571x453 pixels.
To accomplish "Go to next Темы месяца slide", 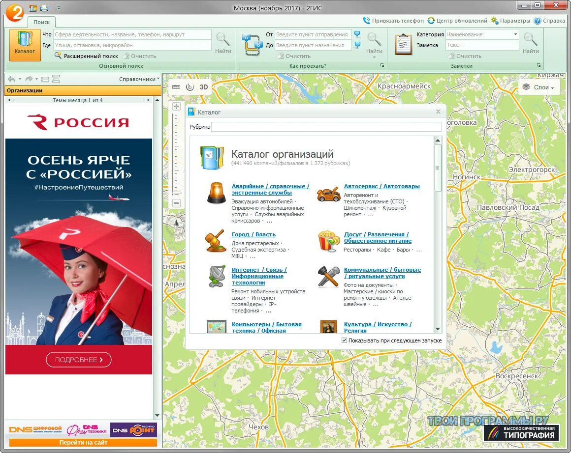I will click(146, 100).
